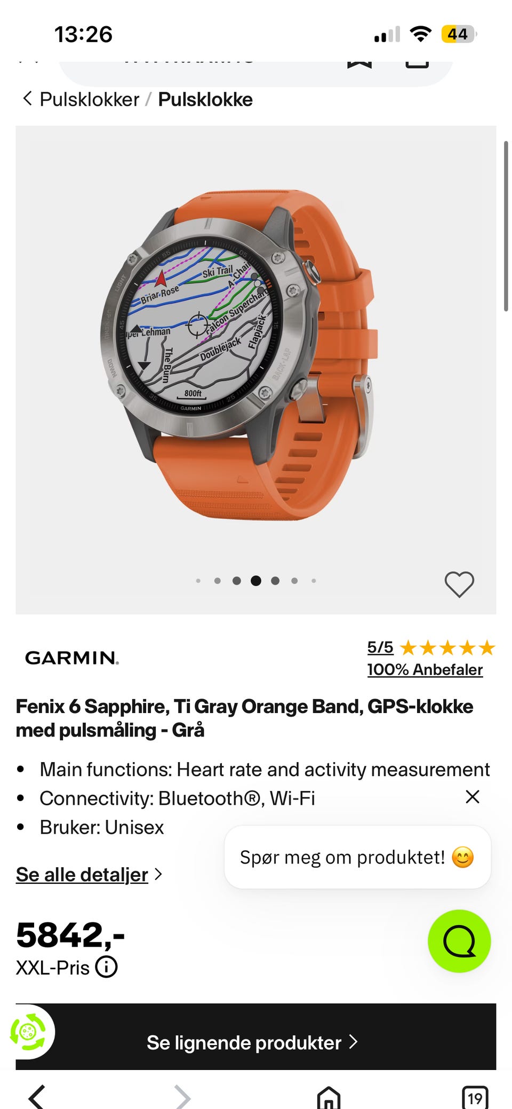Tap the Garmin watch product image
Image resolution: width=512 pixels, height=1109 pixels.
[x=240, y=355]
